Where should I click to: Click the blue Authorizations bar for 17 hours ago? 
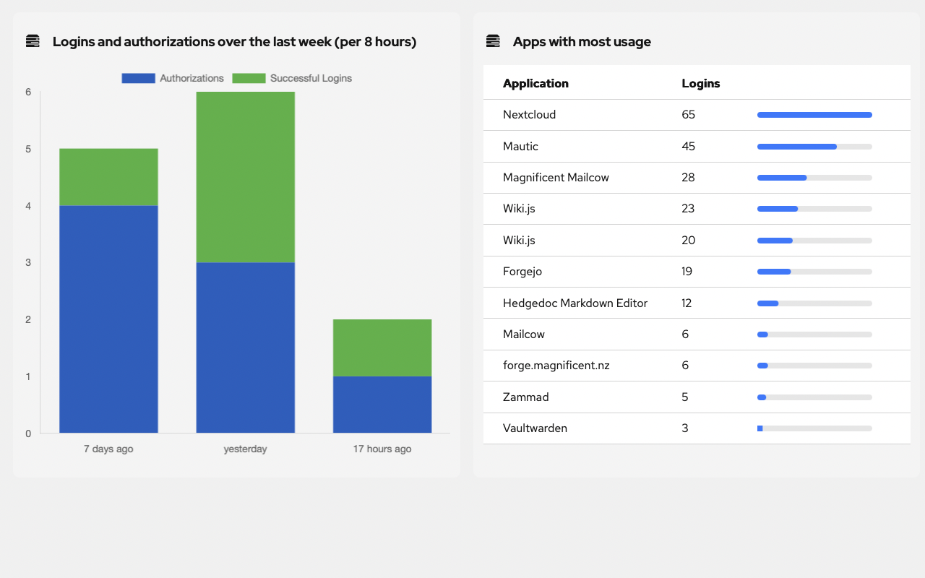tap(382, 405)
